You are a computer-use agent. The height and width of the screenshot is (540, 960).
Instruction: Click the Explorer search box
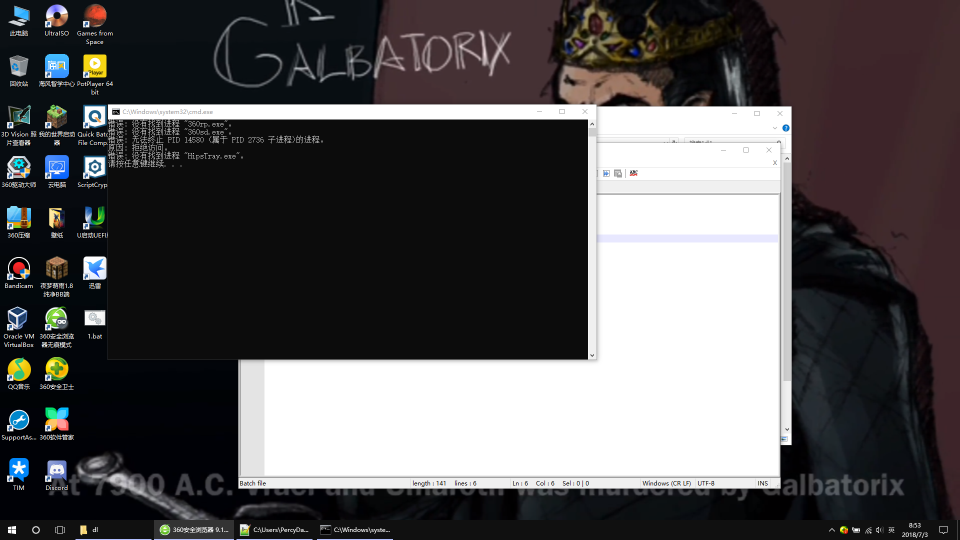(x=733, y=141)
